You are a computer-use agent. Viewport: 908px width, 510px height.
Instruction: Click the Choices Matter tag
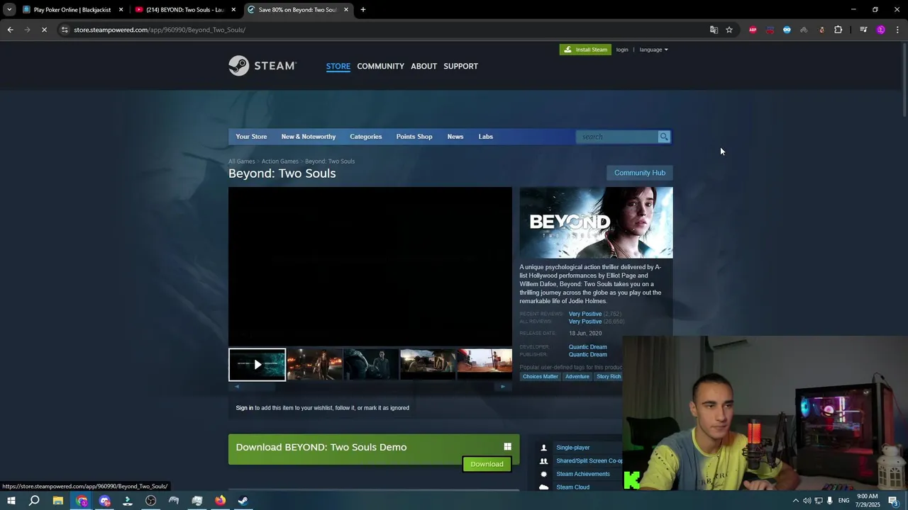(541, 376)
